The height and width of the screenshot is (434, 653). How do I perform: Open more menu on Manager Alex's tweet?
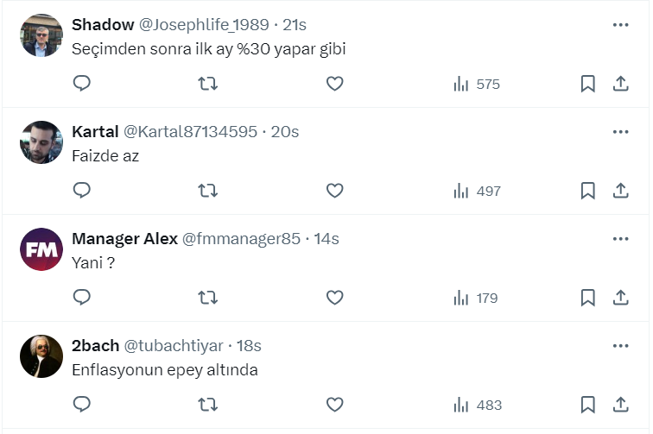point(620,239)
